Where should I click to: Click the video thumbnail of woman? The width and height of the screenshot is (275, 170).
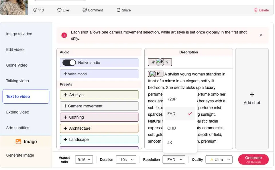click(14, 7)
